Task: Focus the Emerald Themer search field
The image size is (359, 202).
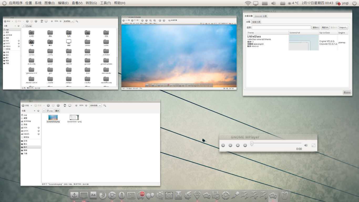Action: click(x=281, y=27)
